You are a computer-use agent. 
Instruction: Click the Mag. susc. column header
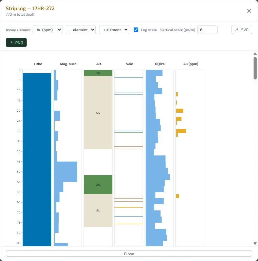point(69,64)
